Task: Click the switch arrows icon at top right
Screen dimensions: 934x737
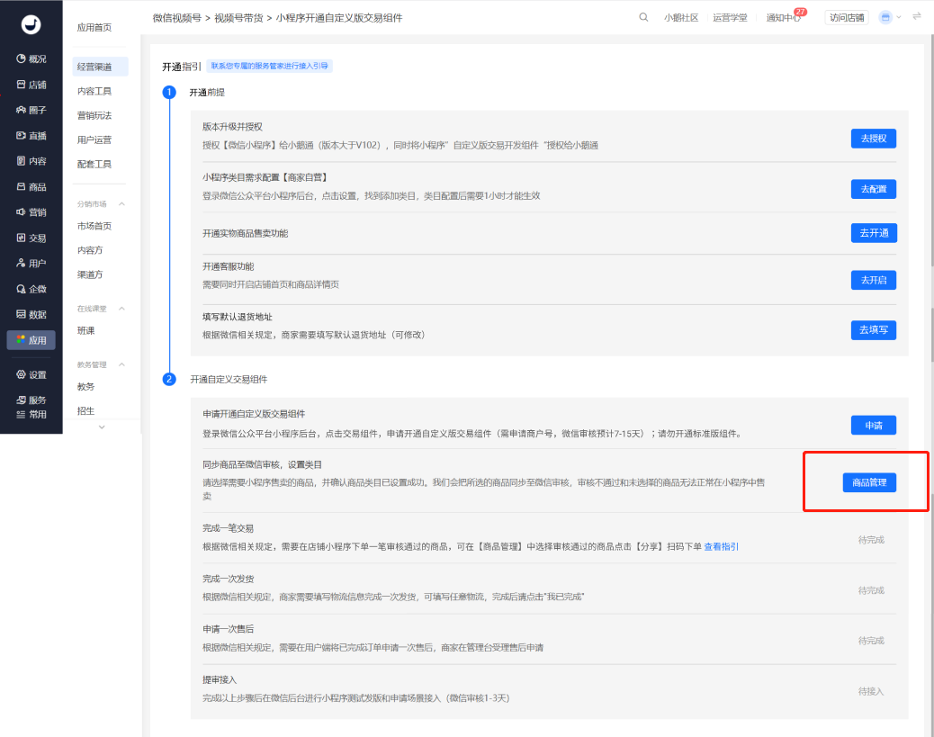Action: point(917,17)
